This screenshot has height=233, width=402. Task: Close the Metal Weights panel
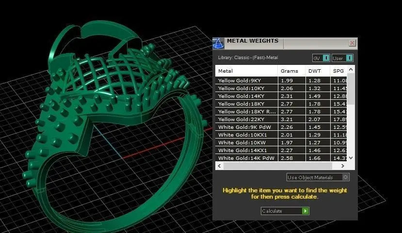coord(352,43)
